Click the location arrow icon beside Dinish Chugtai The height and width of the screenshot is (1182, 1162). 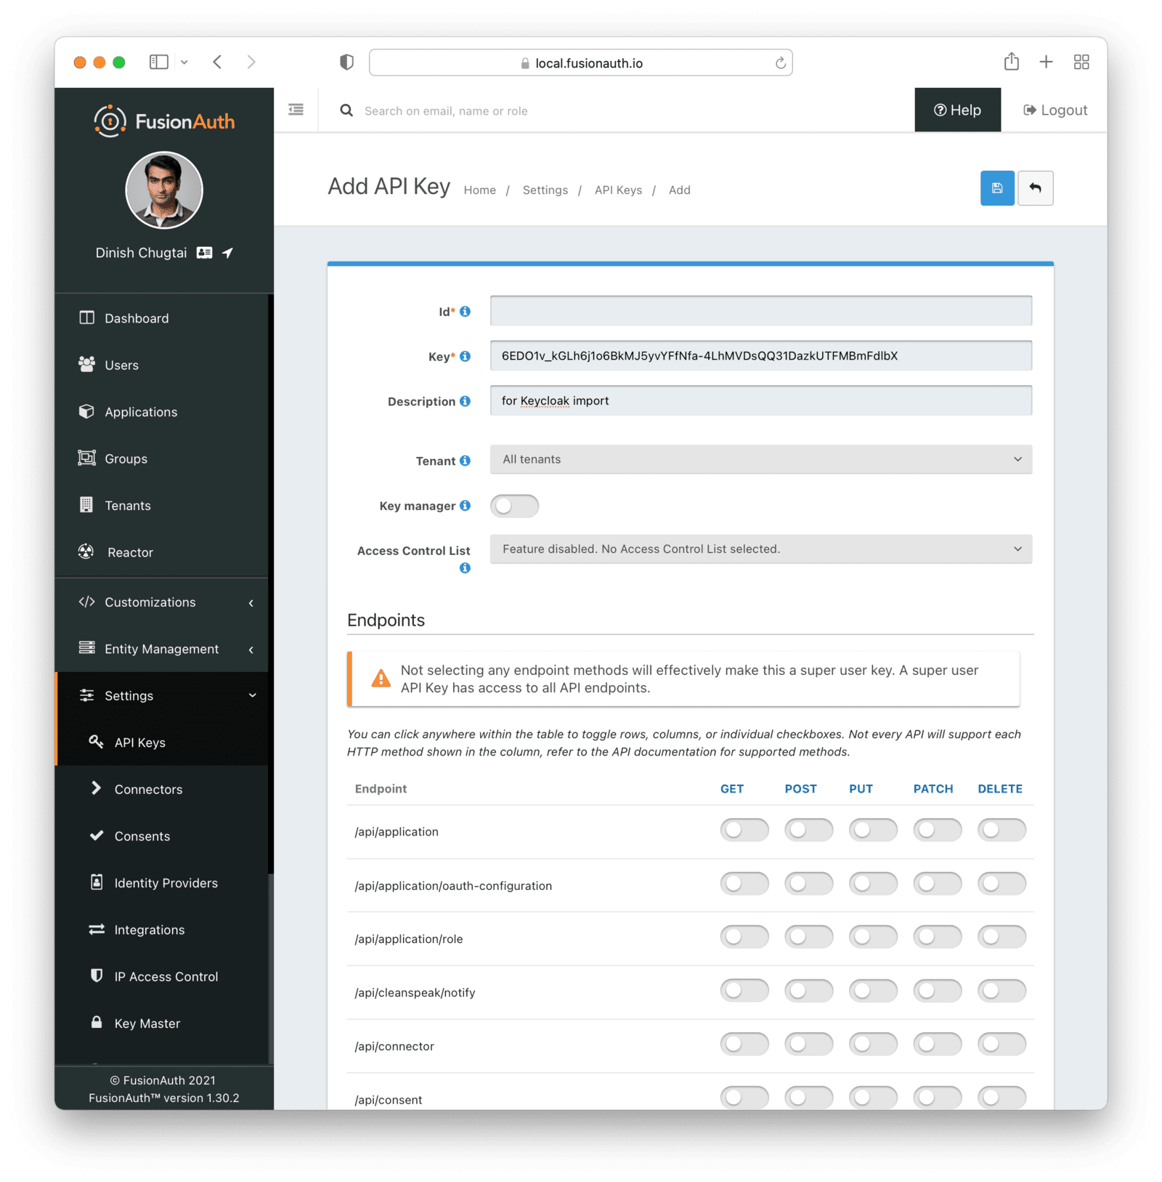(227, 253)
